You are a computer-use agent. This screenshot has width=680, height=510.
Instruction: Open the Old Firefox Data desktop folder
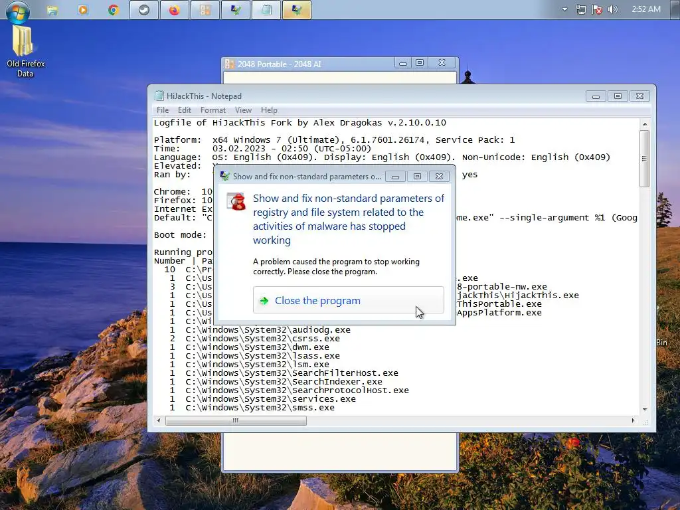click(25, 51)
